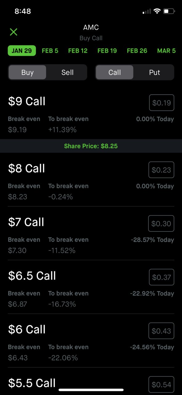Switch option type to Put
The height and width of the screenshot is (395, 182).
(155, 73)
